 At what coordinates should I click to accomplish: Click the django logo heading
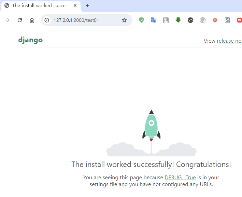[30, 40]
